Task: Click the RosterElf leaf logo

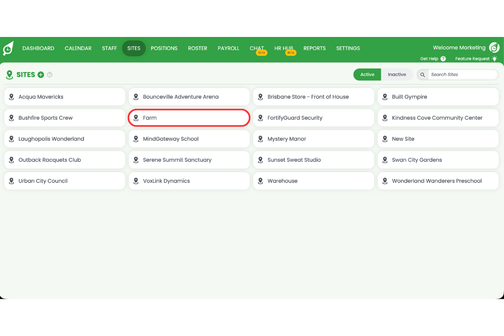Action: click(9, 48)
